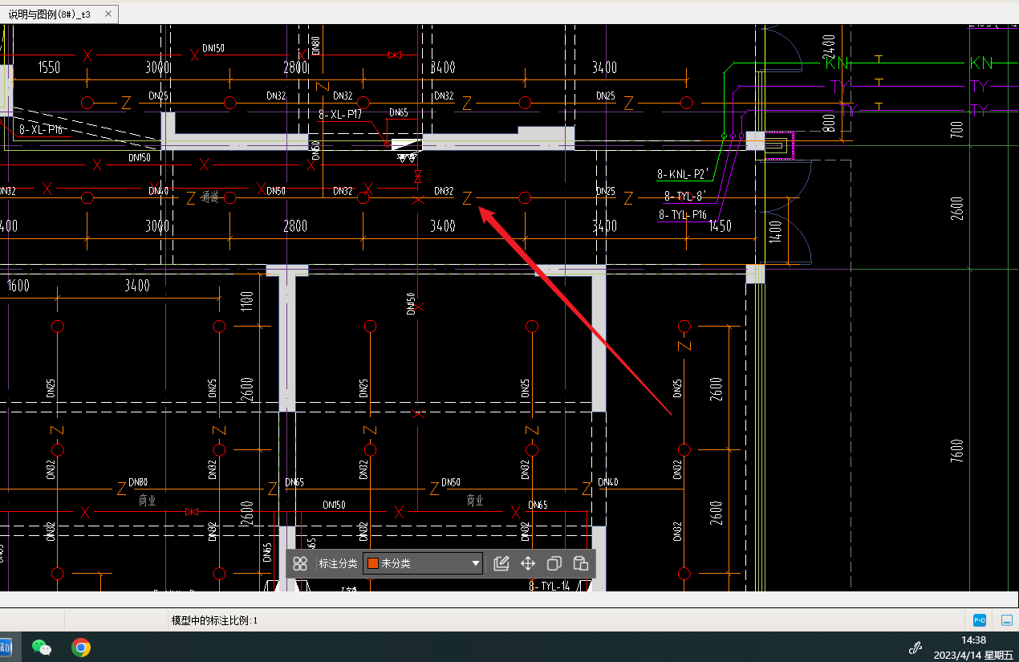Select the 8-TYL-8' label text
Screen dimensions: 1019x662
pyautogui.click(x=685, y=196)
